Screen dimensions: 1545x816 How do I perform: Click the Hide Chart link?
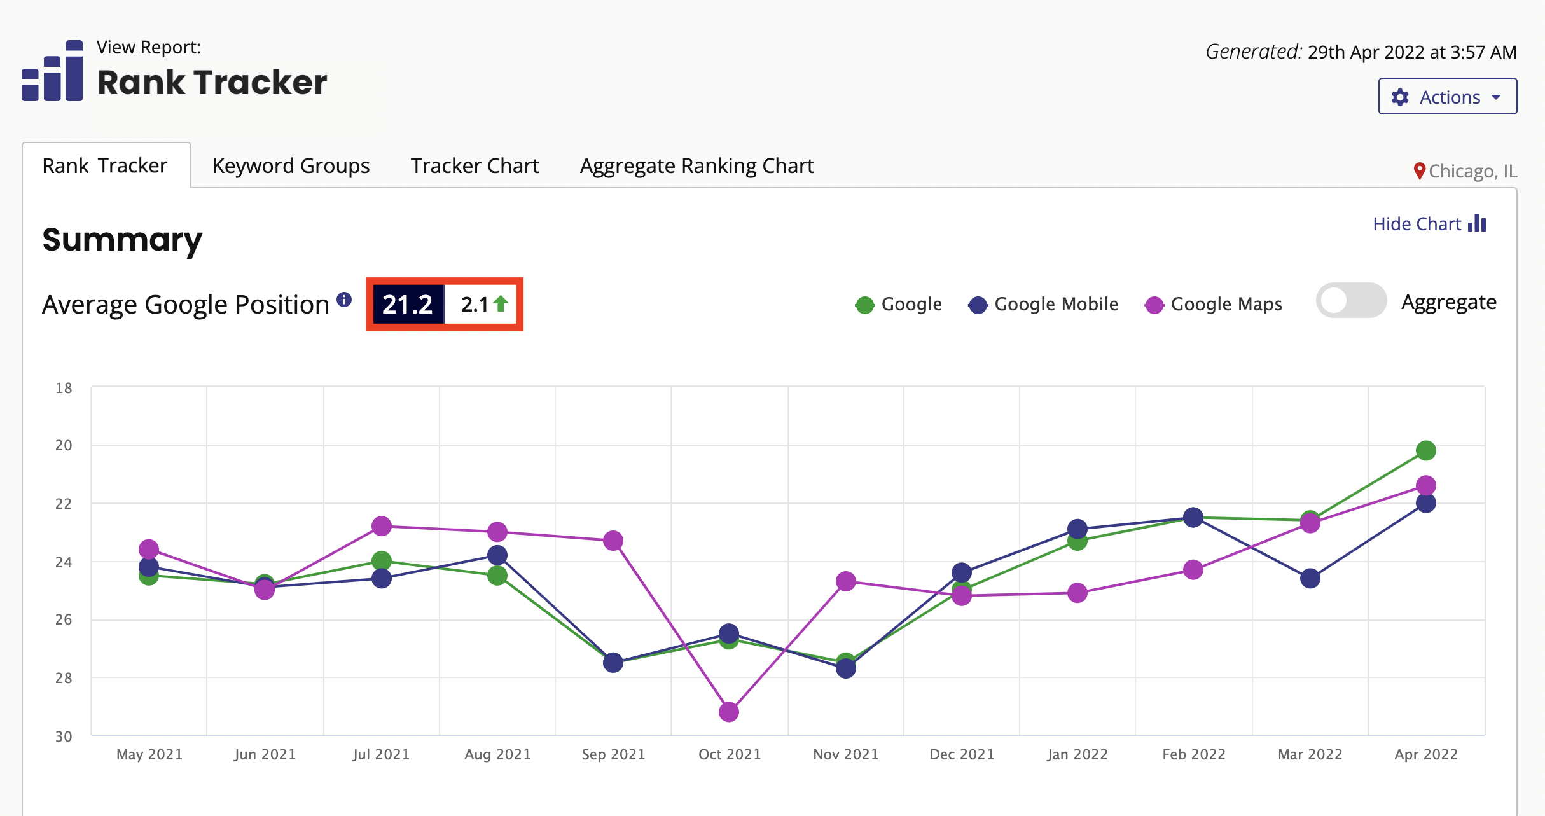pos(1417,224)
